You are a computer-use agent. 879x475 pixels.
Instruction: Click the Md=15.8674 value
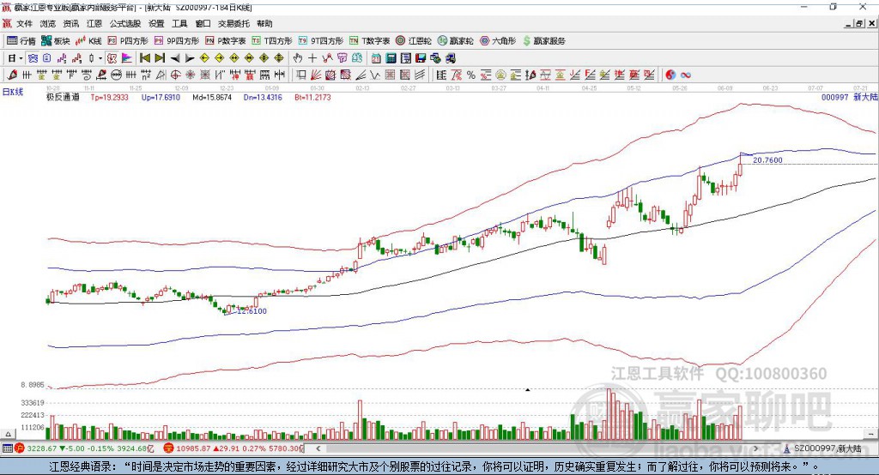click(x=212, y=97)
